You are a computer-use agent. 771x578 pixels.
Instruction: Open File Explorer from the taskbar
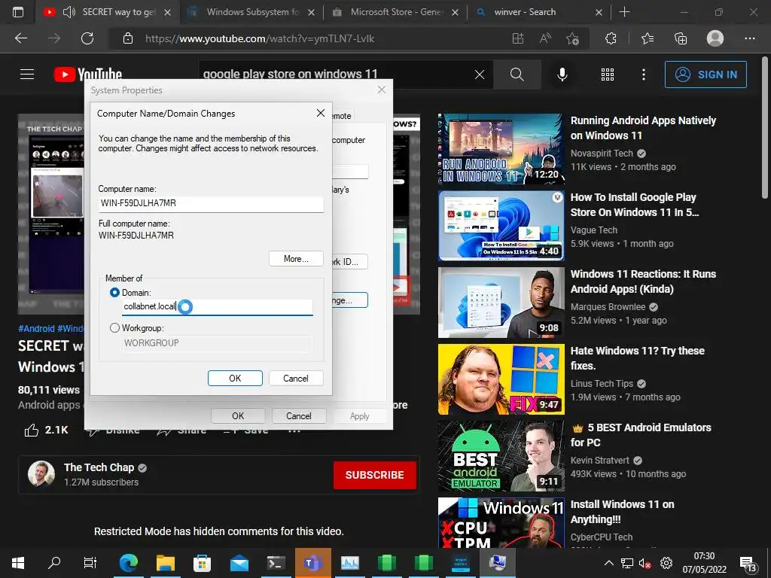tap(166, 563)
